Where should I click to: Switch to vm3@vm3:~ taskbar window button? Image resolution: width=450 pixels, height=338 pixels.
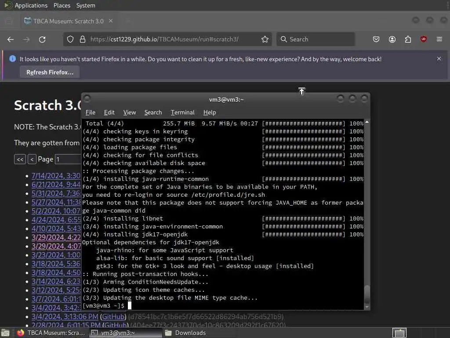tap(125, 333)
